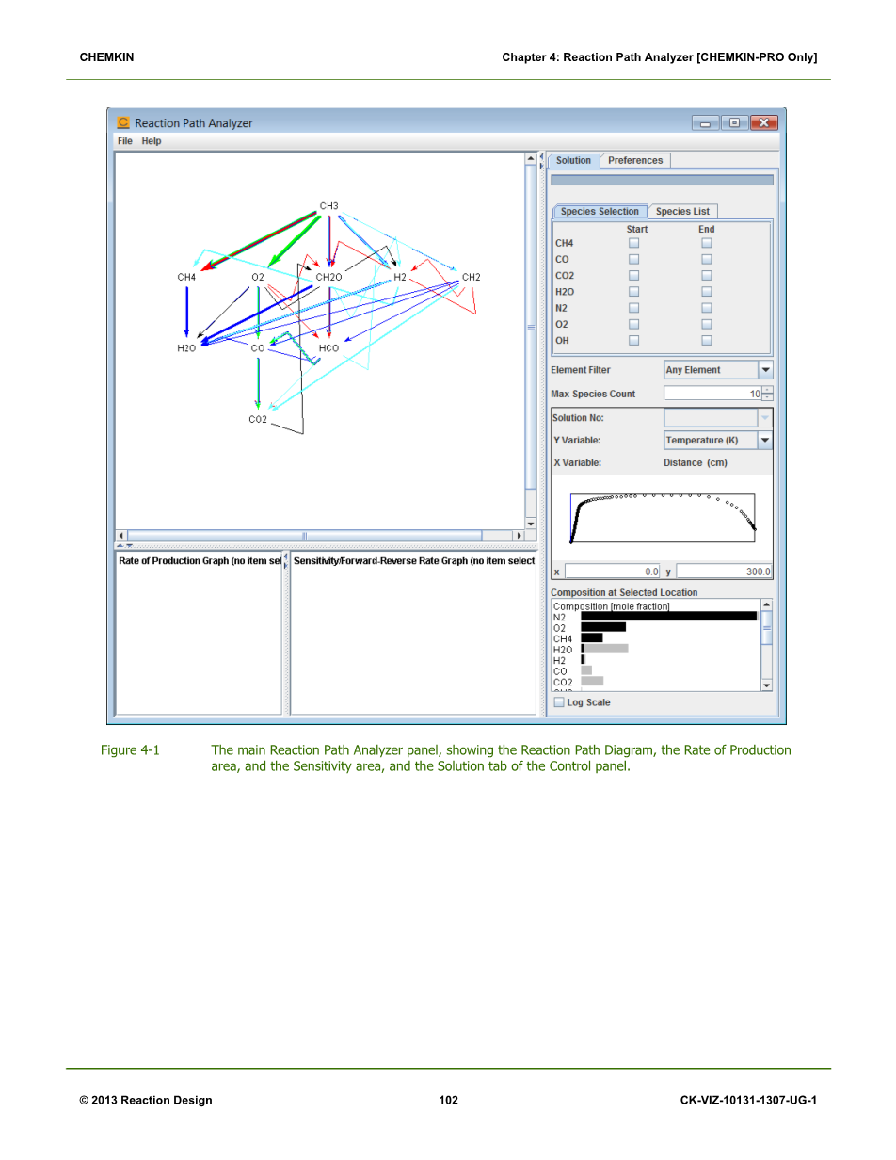Toggle split-pane collapse arrows below diagram
The image size is (896, 1160).
point(124,545)
